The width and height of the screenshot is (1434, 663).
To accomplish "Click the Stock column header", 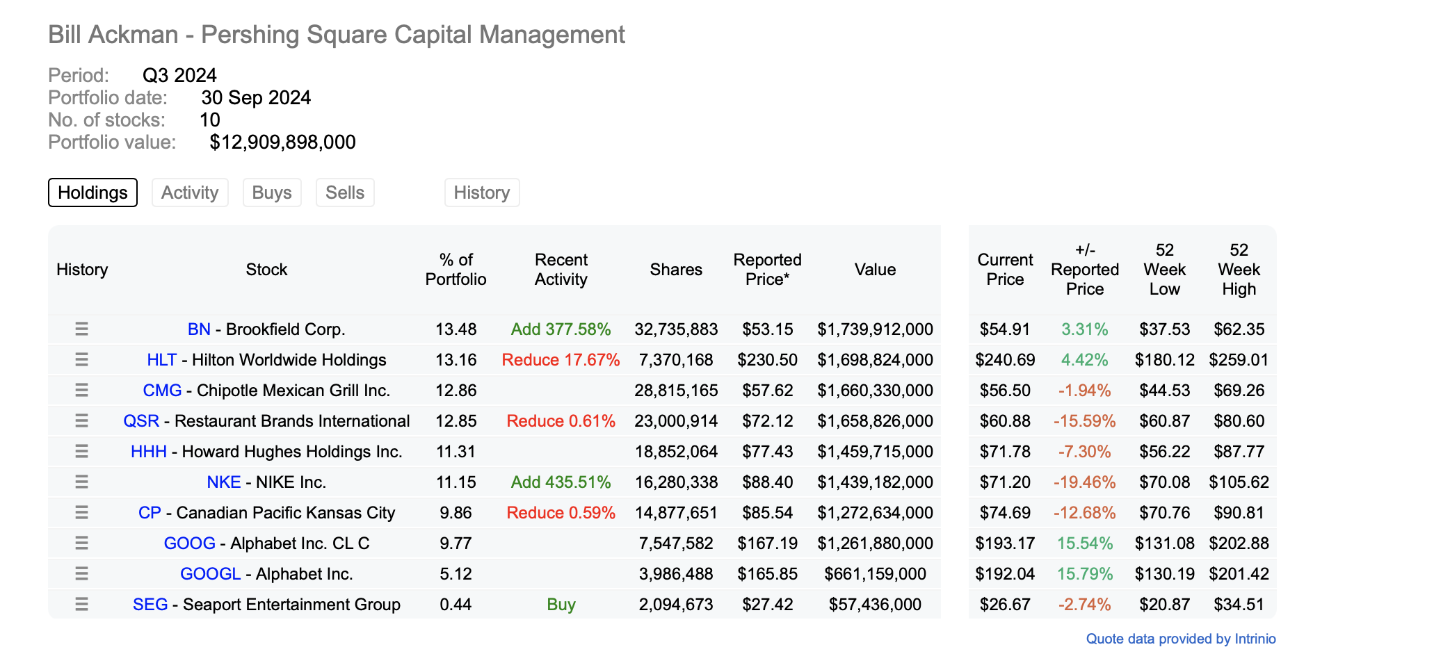I will click(x=266, y=270).
